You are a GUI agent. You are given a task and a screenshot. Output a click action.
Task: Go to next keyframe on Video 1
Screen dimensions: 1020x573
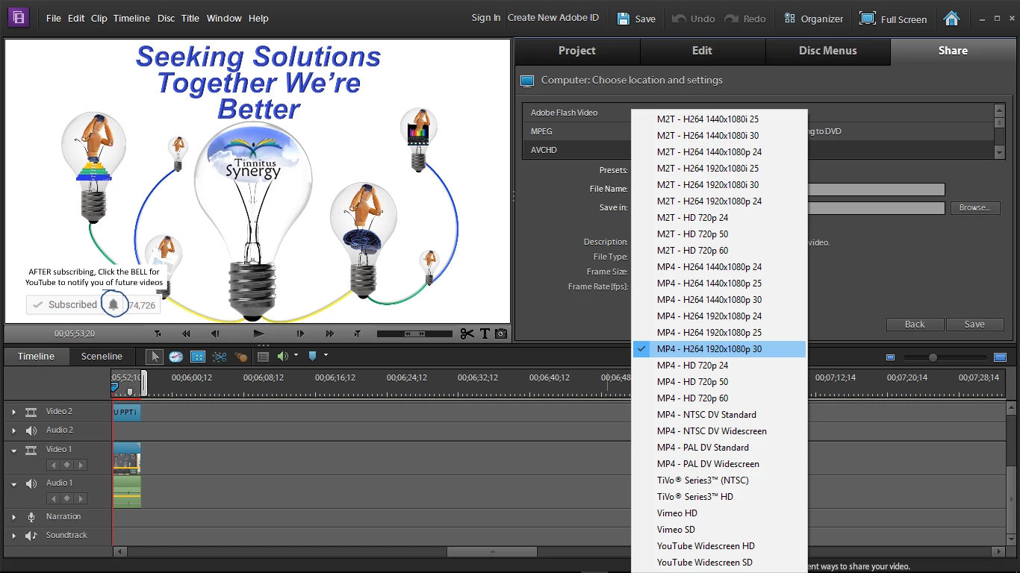81,466
